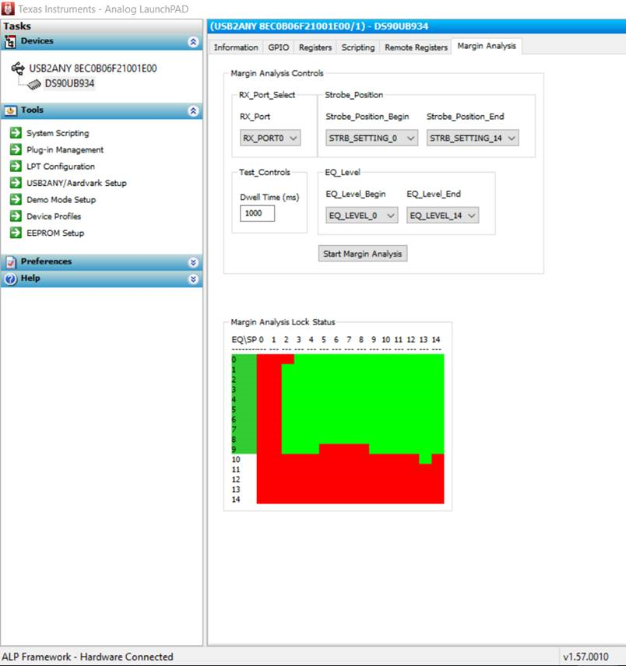The width and height of the screenshot is (626, 666).
Task: Switch to the Information tab
Action: click(236, 47)
